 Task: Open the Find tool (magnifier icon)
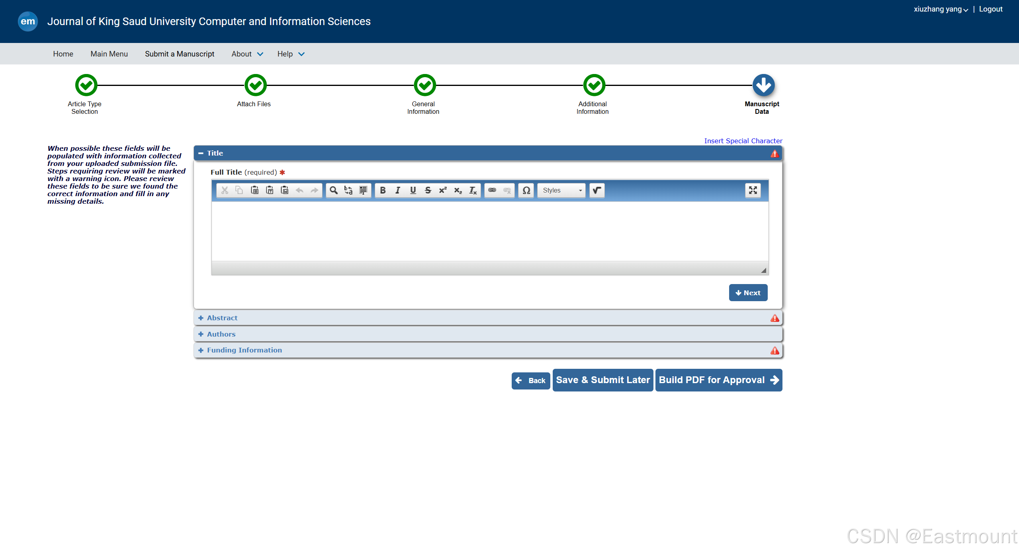point(334,190)
